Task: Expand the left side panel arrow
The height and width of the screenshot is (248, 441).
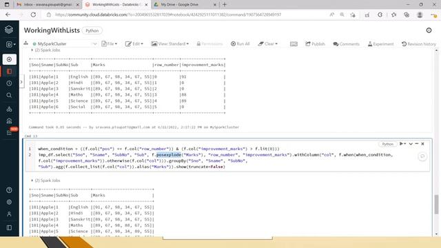Action: click(21, 82)
